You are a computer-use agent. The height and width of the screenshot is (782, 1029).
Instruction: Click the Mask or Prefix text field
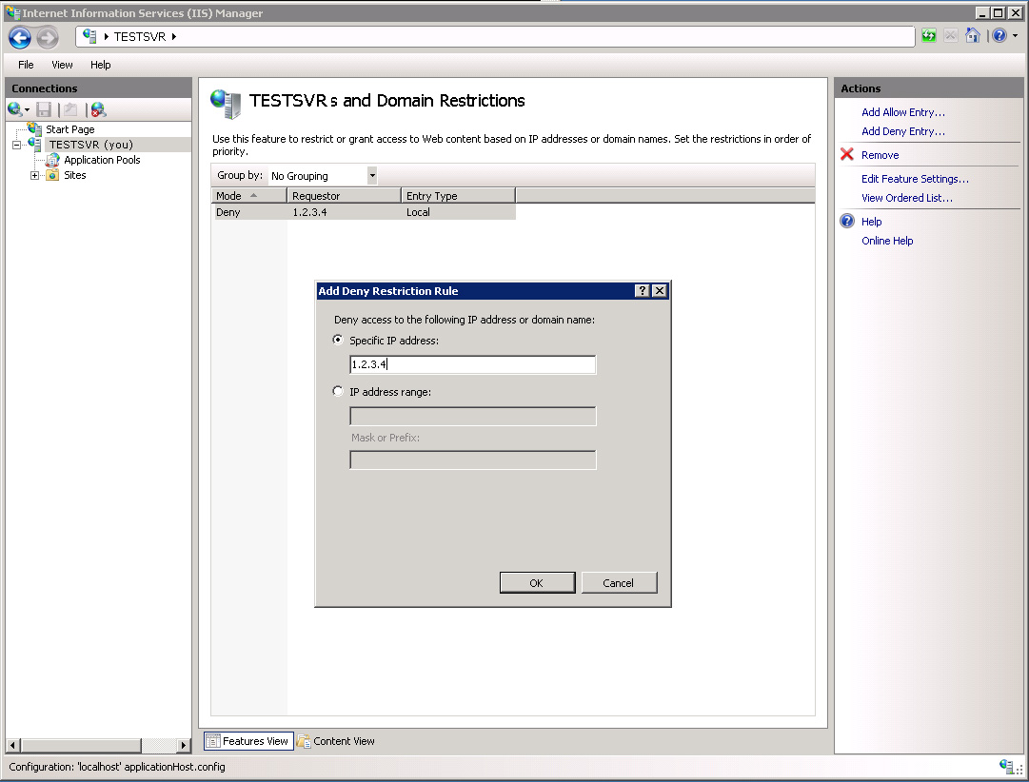click(472, 459)
